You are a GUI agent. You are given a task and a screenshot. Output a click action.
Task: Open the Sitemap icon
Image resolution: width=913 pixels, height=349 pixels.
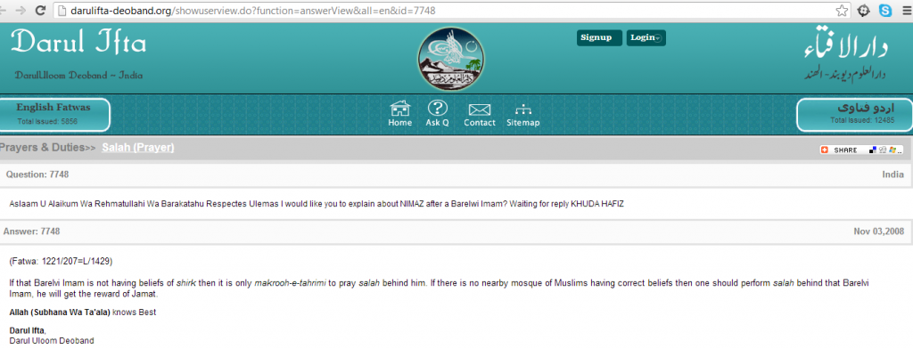coord(522,110)
